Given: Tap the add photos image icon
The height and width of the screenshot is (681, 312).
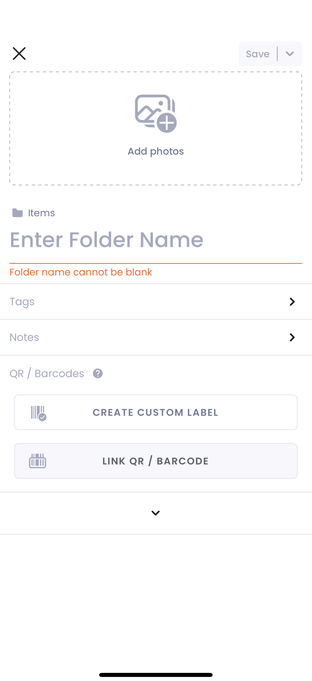Looking at the screenshot, I should coord(156,114).
